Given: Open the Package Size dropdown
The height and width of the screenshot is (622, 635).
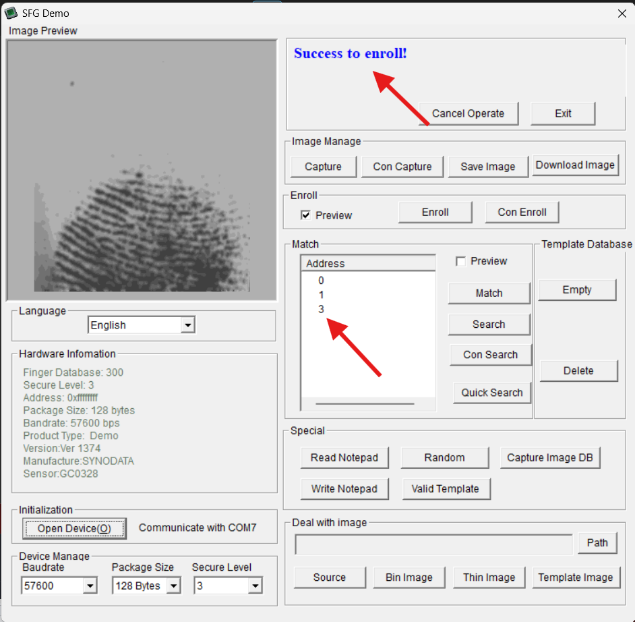Looking at the screenshot, I should [146, 586].
